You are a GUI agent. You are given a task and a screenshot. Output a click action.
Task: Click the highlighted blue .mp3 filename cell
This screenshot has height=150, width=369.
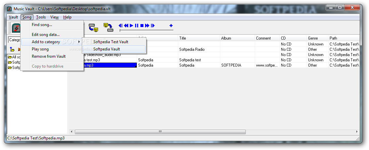pos(110,65)
